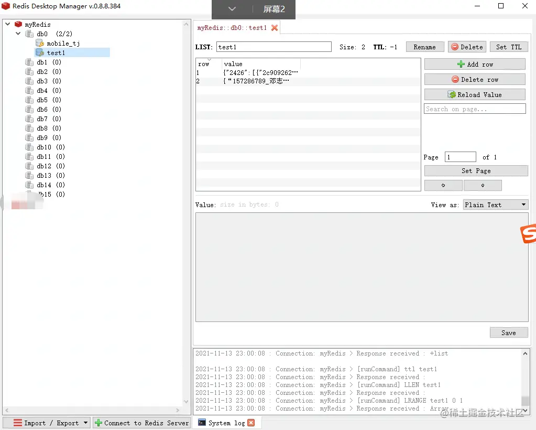Viewport: 536px width, 430px height.
Task: Click the Set Page button
Action: [x=476, y=171]
